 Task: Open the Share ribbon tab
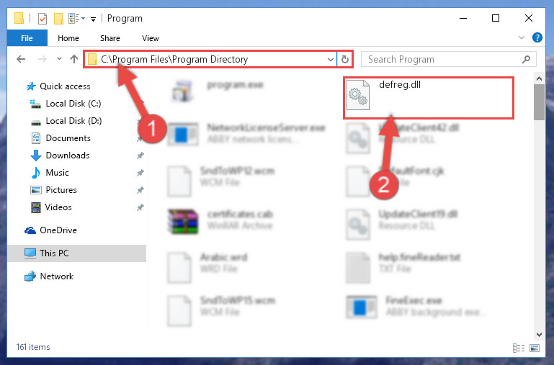tap(110, 38)
